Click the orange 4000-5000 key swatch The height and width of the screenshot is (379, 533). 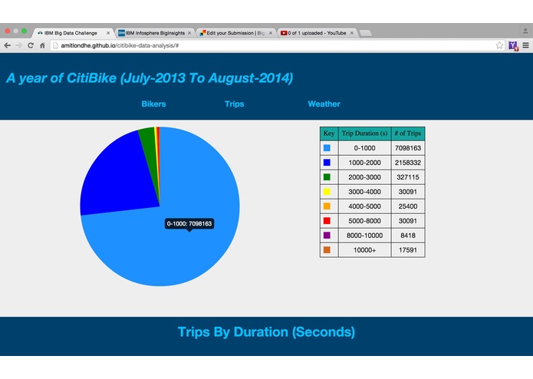click(x=327, y=206)
